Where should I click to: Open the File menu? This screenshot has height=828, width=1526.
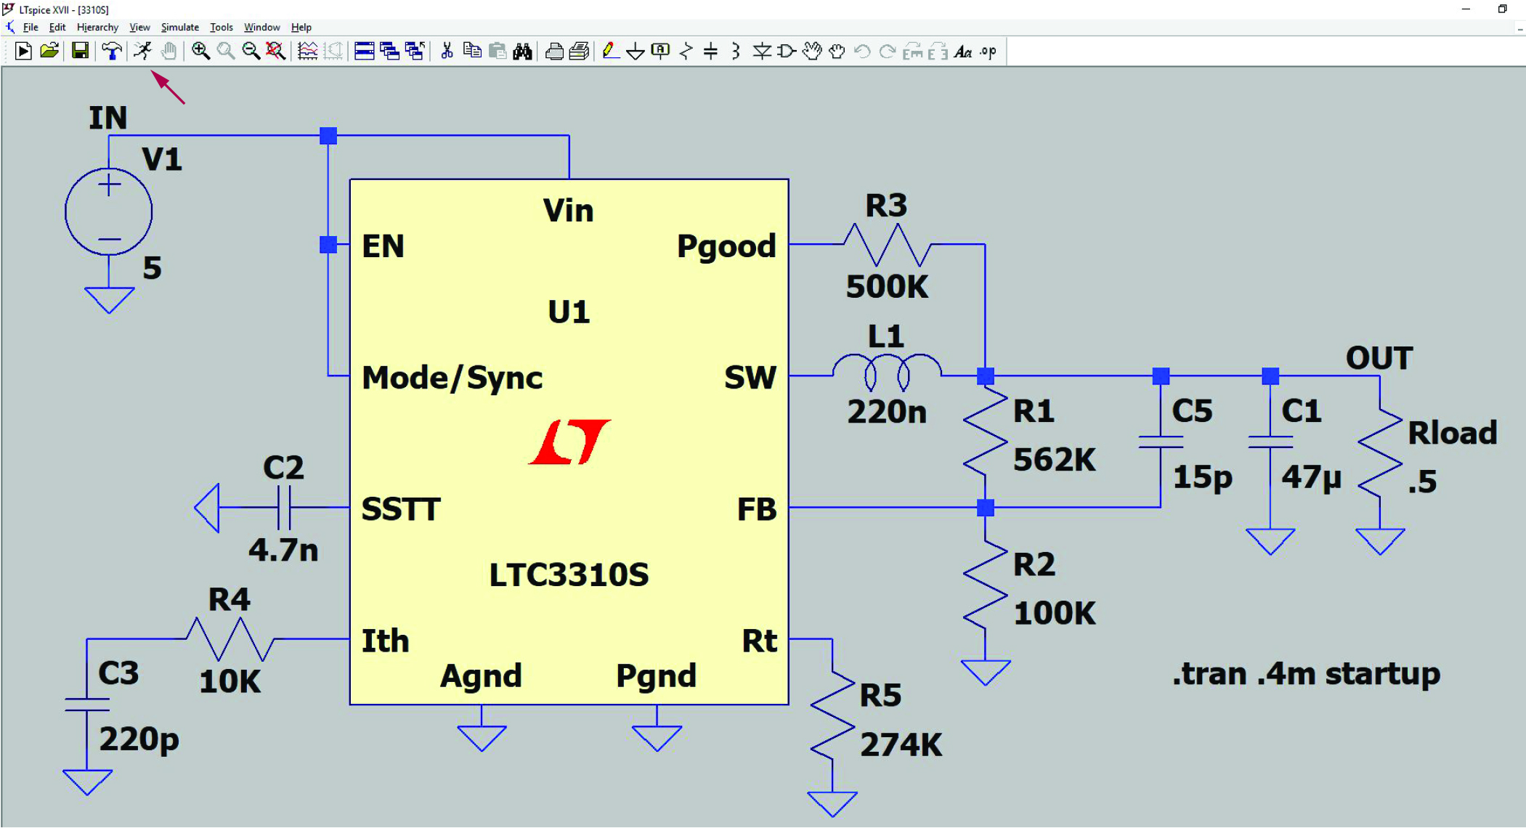pos(31,27)
